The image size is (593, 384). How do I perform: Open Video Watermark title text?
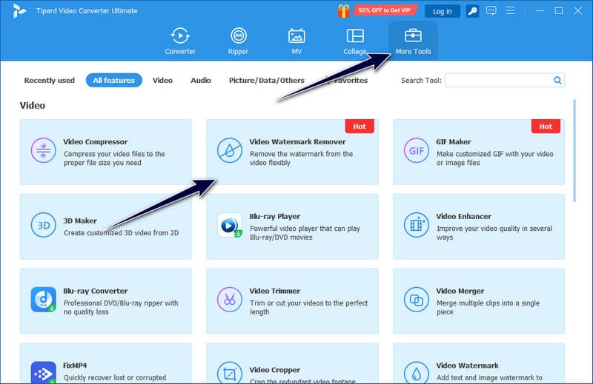coord(467,366)
